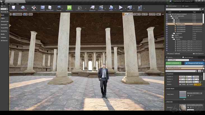Maximize or restore the viewport icon

(x=163, y=14)
